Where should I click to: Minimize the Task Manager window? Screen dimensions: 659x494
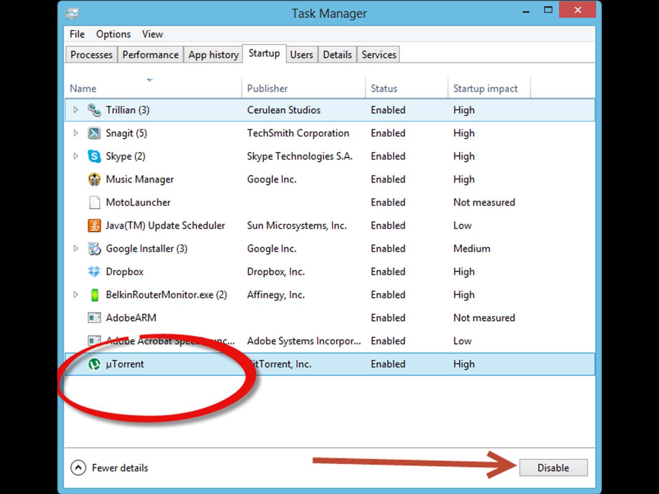click(526, 11)
